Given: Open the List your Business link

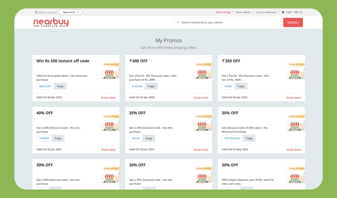Looking at the screenshot, I should point(266,12).
